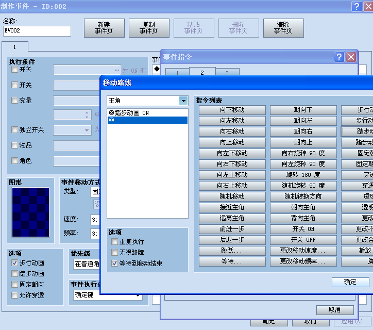Image resolution: width=373 pixels, height=330 pixels.
Task: Enable the first 开关 condition checkbox
Action: [x=14, y=70]
